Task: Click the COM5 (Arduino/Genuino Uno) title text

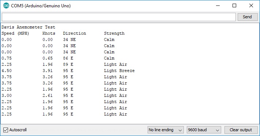Action: [41, 6]
